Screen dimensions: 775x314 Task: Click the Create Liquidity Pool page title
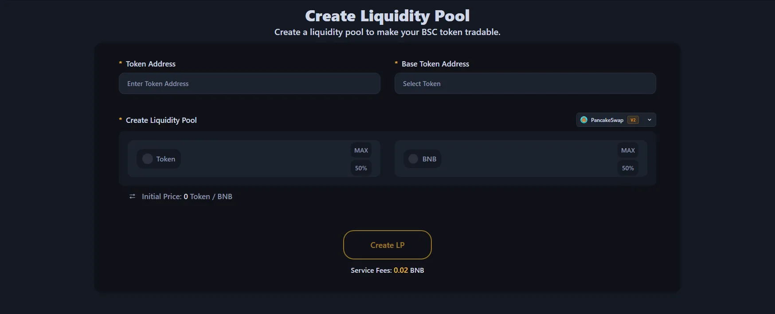coord(387,16)
